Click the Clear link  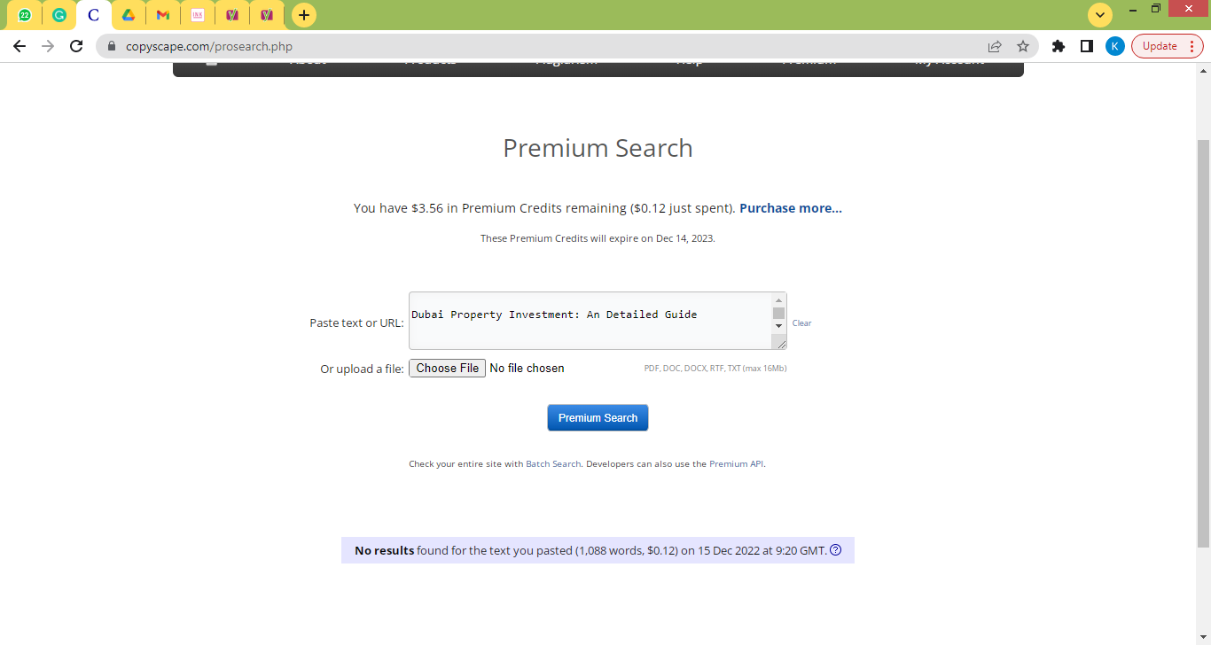(801, 323)
